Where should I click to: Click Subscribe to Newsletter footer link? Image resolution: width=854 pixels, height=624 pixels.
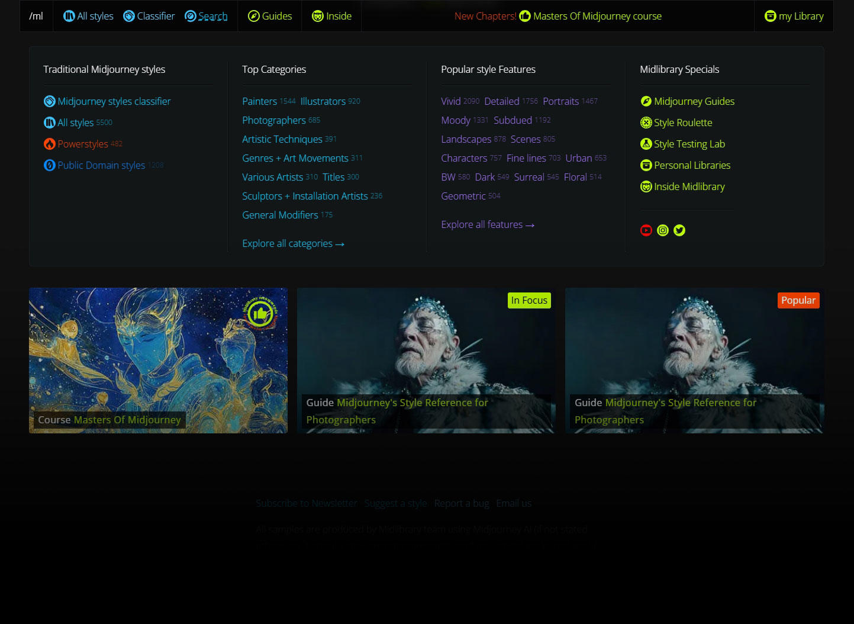(x=307, y=503)
